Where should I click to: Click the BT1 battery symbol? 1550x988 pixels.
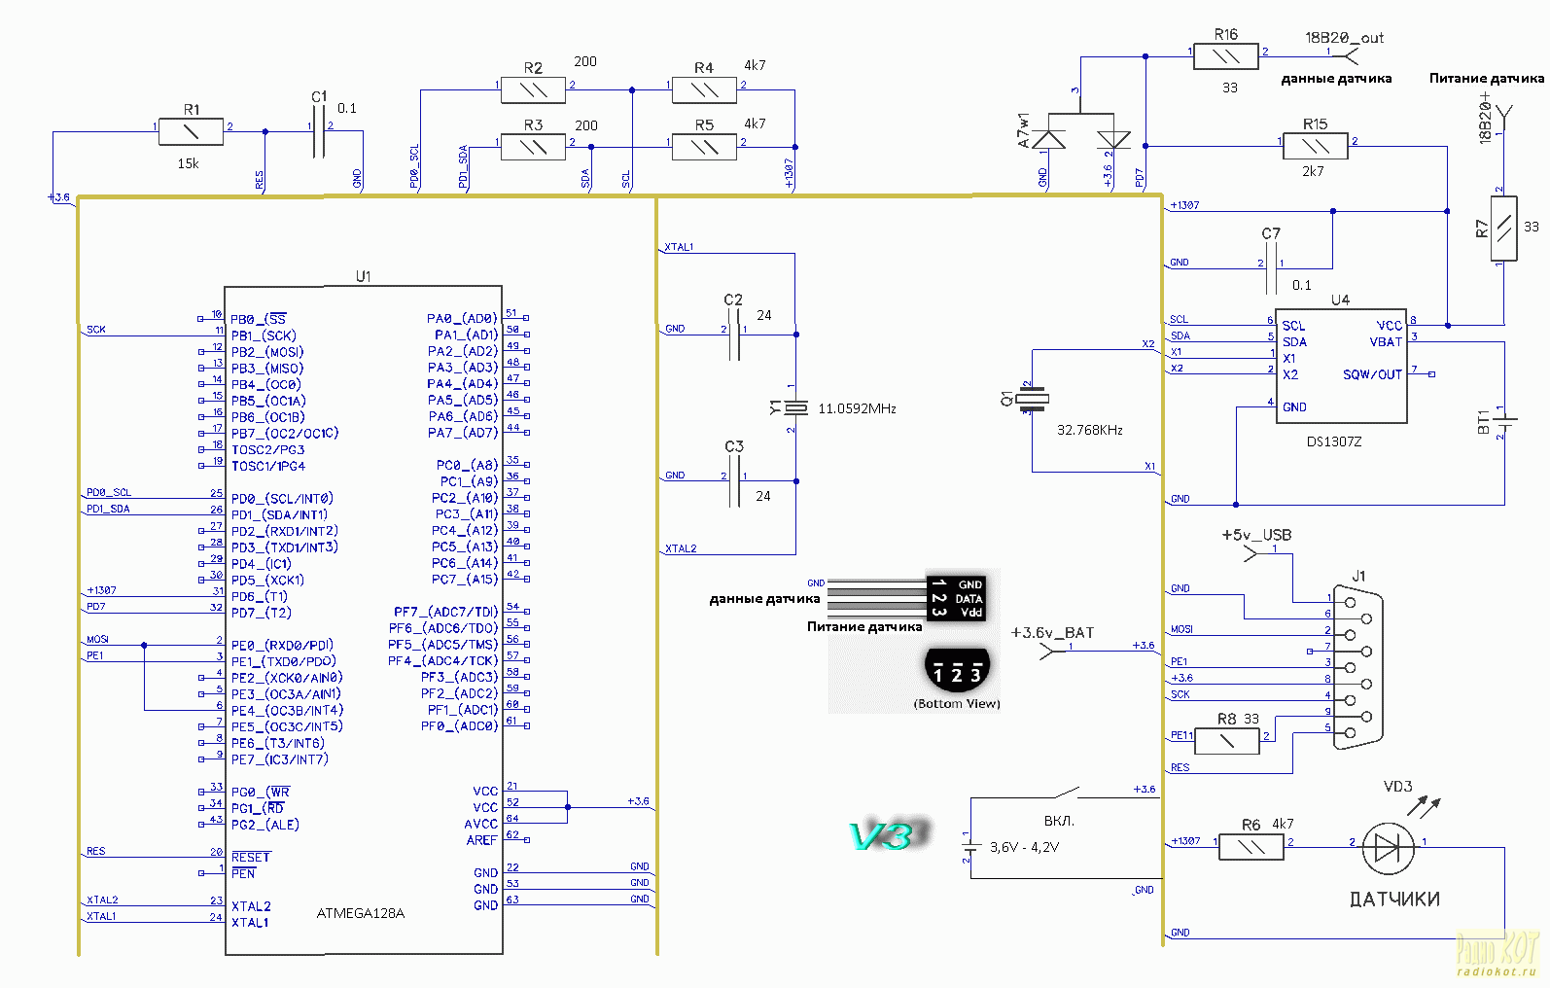(x=1504, y=422)
